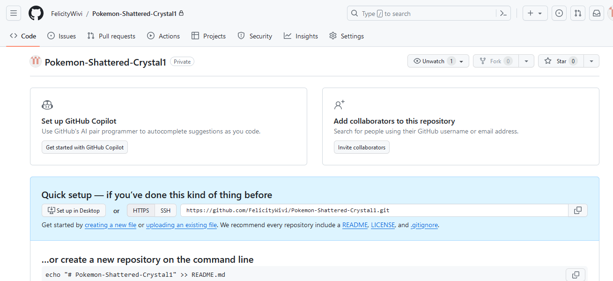Copy the repository URL to clipboard
This screenshot has height=281, width=613.
(577, 211)
